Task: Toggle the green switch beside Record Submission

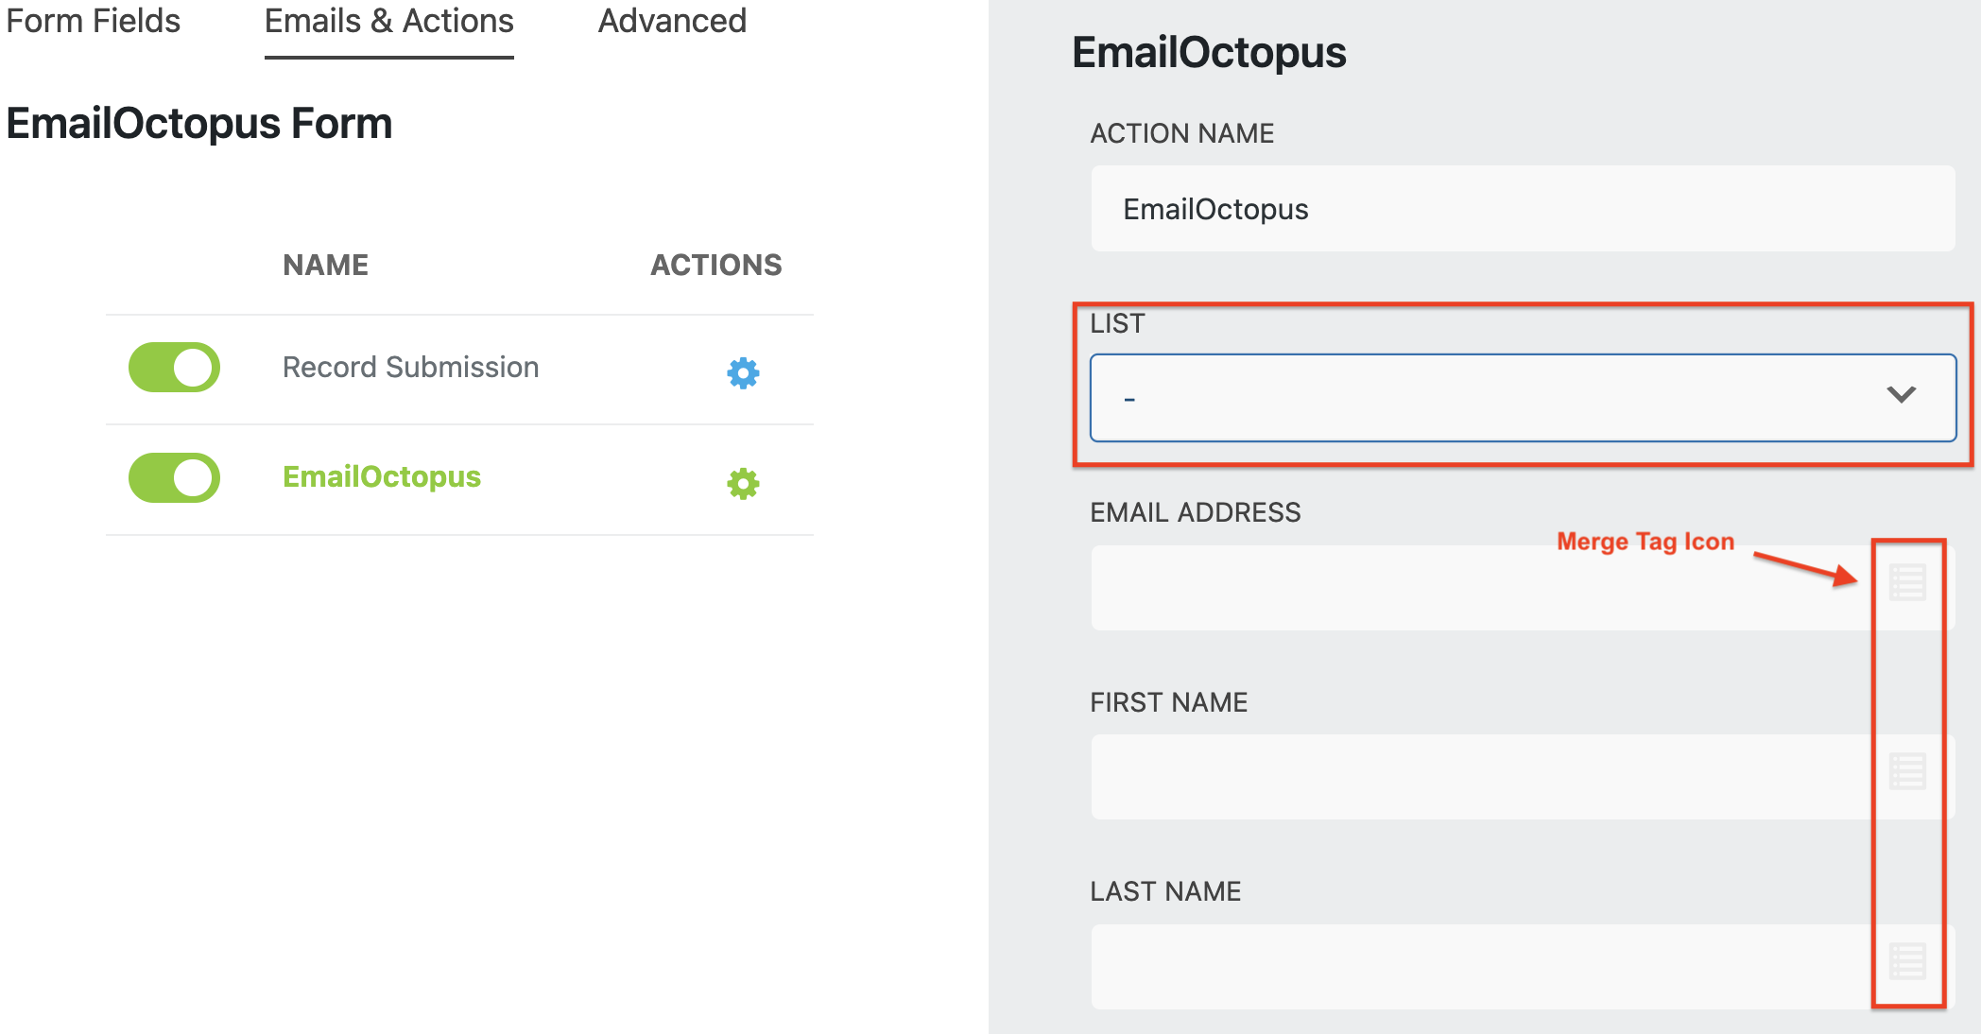Action: (174, 368)
